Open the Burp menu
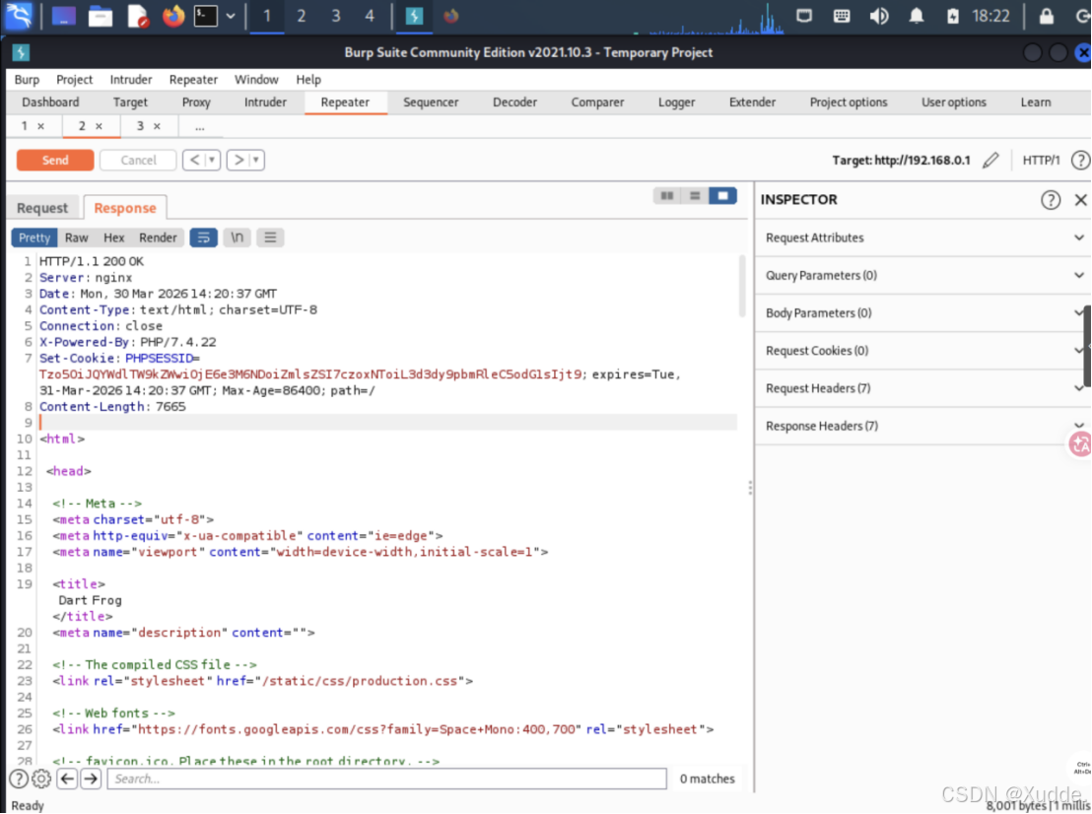Viewport: 1092px width, 814px height. [x=27, y=80]
